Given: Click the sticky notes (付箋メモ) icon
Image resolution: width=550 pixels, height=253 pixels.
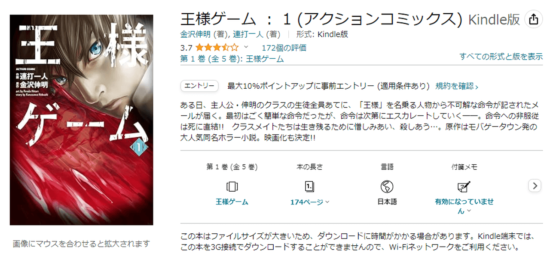Looking at the screenshot, I should [x=464, y=187].
